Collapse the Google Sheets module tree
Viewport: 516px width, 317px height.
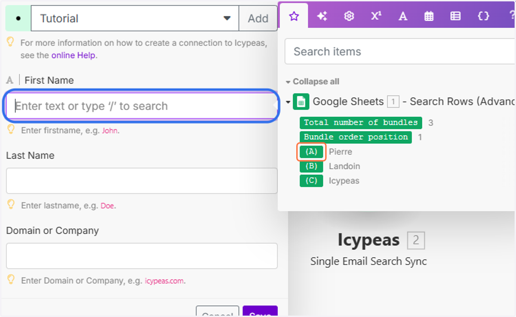pyautogui.click(x=288, y=102)
